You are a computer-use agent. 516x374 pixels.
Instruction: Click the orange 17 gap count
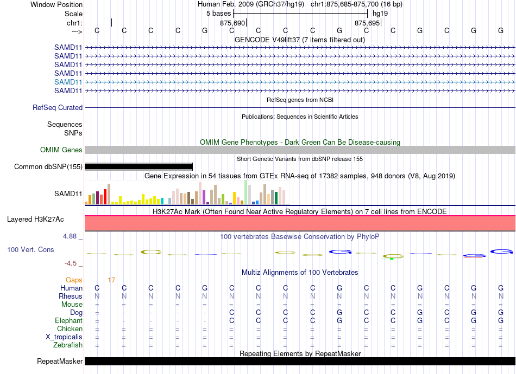[111, 280]
